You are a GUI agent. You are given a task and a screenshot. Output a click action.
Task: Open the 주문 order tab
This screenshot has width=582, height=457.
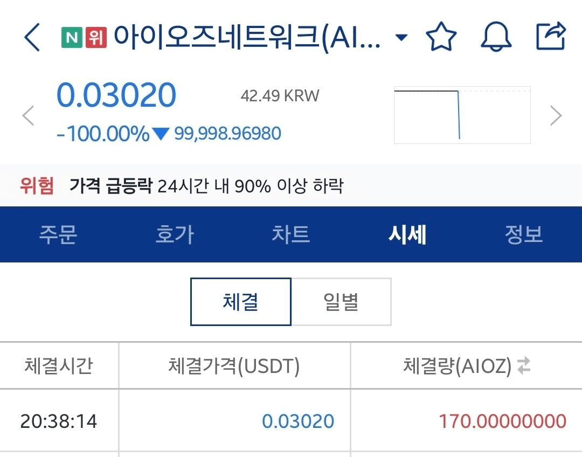[x=58, y=234]
